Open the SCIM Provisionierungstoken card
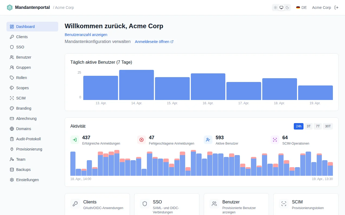Image resolution: width=345 pixels, height=215 pixels. click(x=306, y=204)
